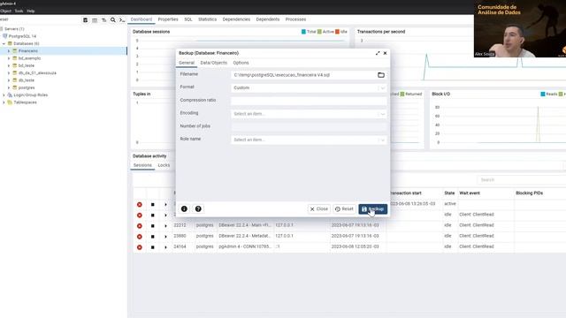Click the Total legend swatch in Database sessions
Viewport: 566px width, 318px height.
coord(303,32)
